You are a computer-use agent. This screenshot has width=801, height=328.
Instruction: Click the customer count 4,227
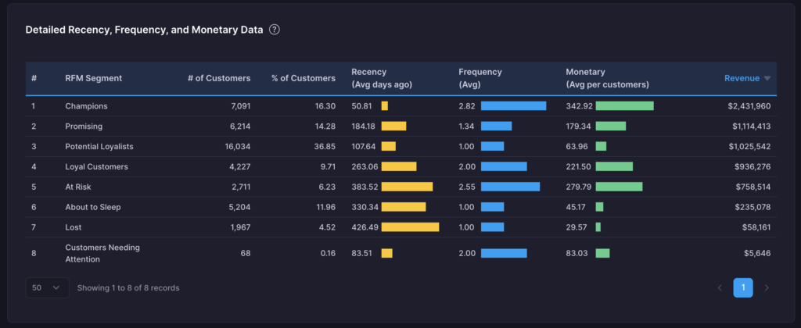pyautogui.click(x=240, y=167)
